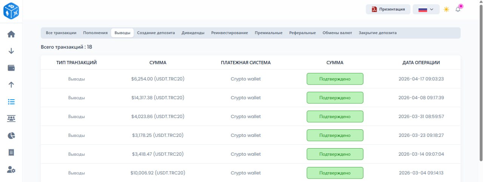
Task: Open the deposit down-arrow sidebar icon
Action: tap(11, 51)
